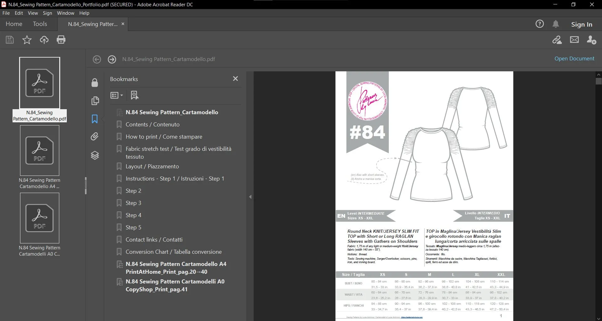Open the Help menu
This screenshot has width=602, height=321.
pos(84,13)
